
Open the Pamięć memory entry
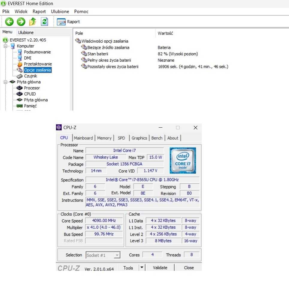30,106
